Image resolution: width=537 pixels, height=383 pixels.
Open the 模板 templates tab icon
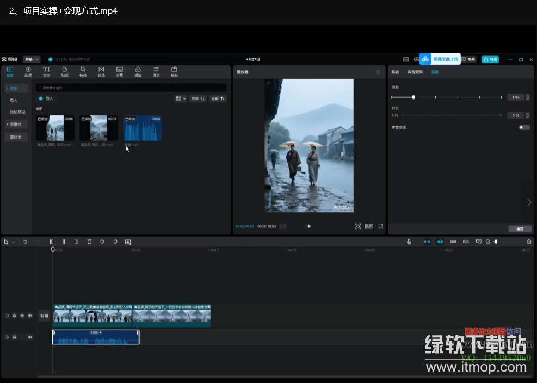(x=174, y=70)
